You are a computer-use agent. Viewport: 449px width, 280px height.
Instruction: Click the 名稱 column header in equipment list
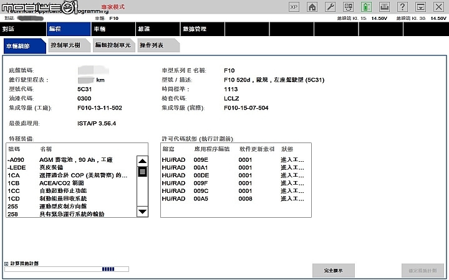click(46, 149)
